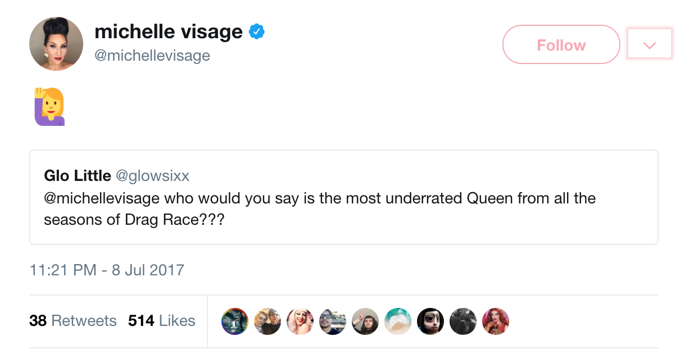The height and width of the screenshot is (363, 689).
Task: Open the ocean wave beach avatar
Action: tap(398, 321)
